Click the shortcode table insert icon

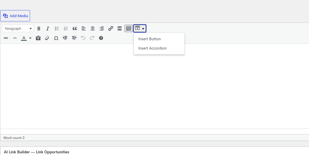pos(137,28)
